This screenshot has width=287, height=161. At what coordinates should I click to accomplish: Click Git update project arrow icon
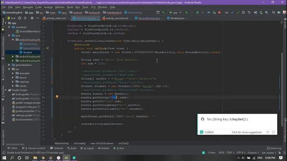point(232,13)
